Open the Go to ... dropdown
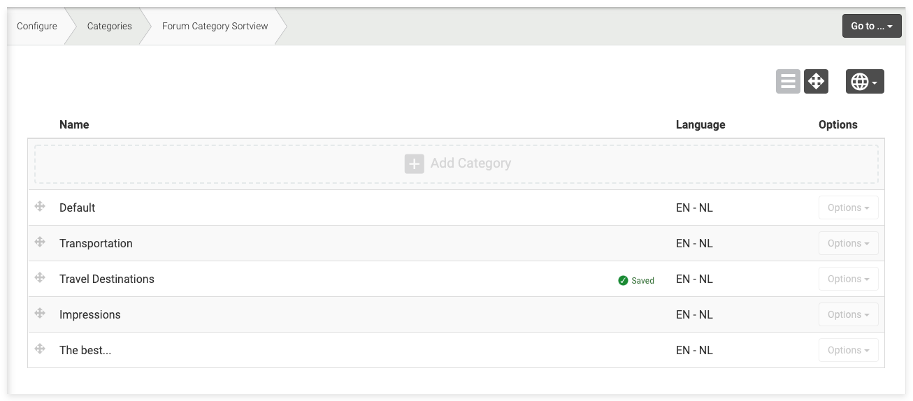913x401 pixels. 872,26
